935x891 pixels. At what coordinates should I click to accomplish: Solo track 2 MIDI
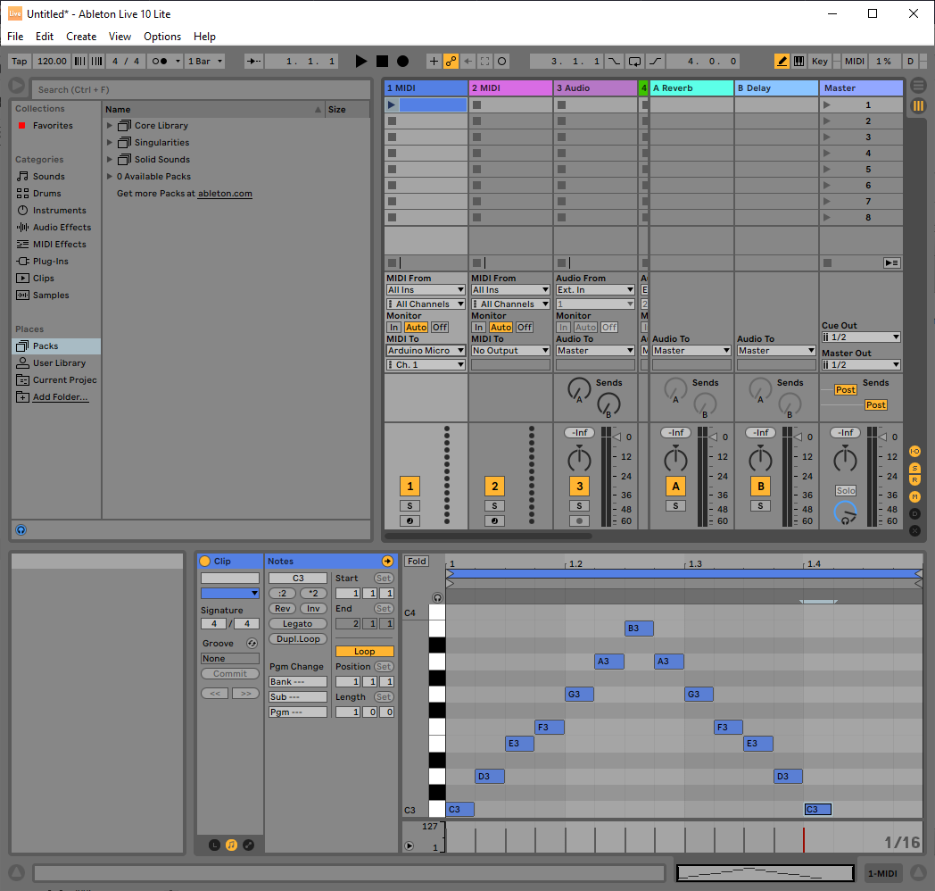494,506
